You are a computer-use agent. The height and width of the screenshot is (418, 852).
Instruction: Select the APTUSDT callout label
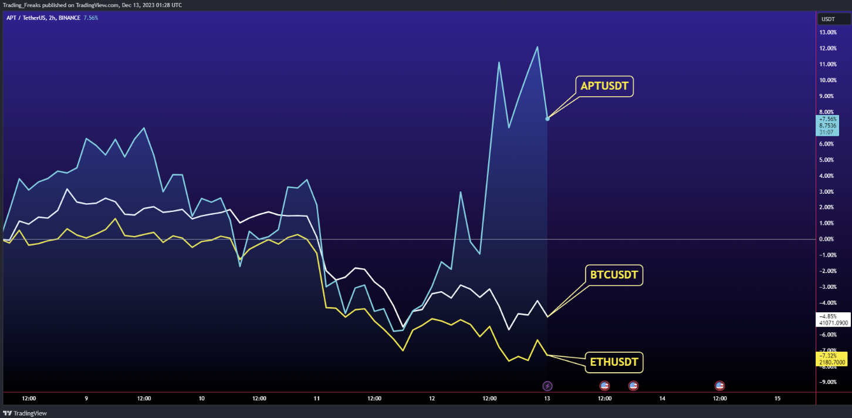click(x=604, y=86)
